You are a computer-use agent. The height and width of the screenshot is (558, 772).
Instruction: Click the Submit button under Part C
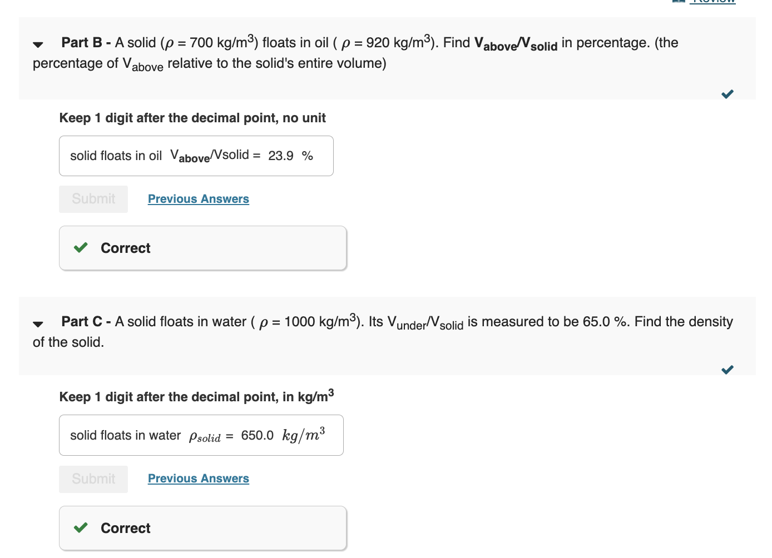[93, 479]
